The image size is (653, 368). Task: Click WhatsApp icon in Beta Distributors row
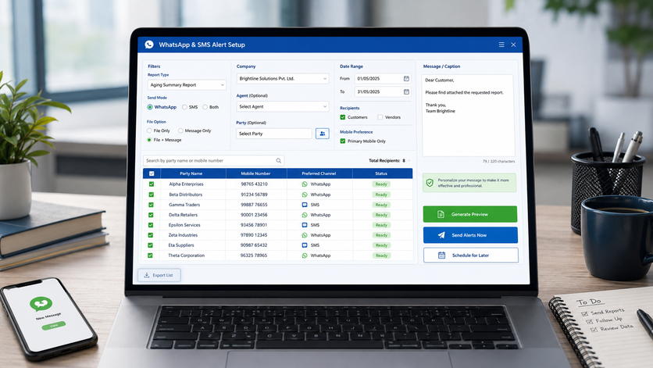pyautogui.click(x=305, y=195)
